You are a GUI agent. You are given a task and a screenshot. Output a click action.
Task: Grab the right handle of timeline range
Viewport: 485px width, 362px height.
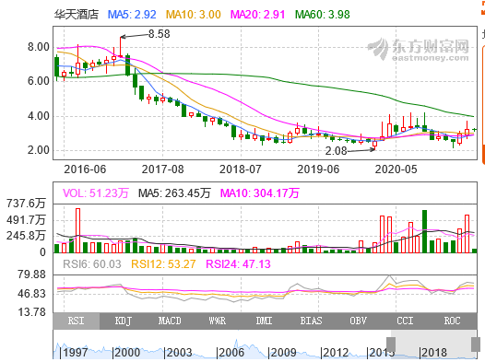[x=476, y=344]
